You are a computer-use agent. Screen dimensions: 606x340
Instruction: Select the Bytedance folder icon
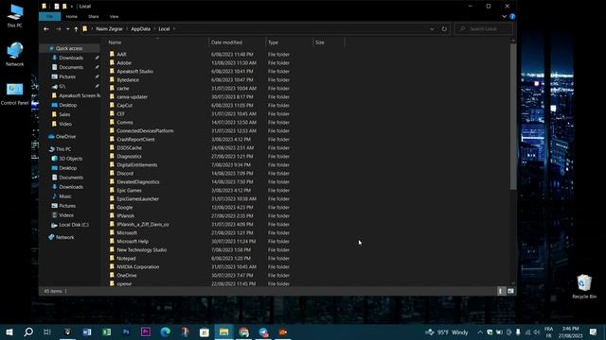pyautogui.click(x=112, y=79)
